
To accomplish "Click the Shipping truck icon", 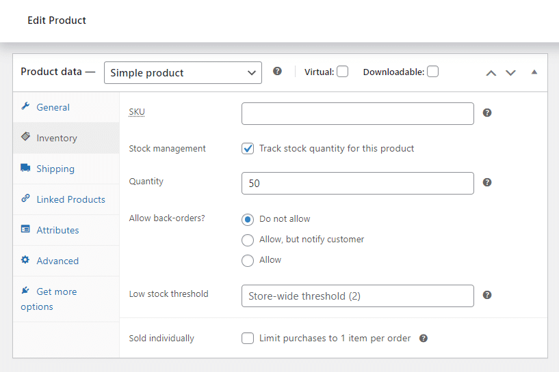I will coord(25,167).
